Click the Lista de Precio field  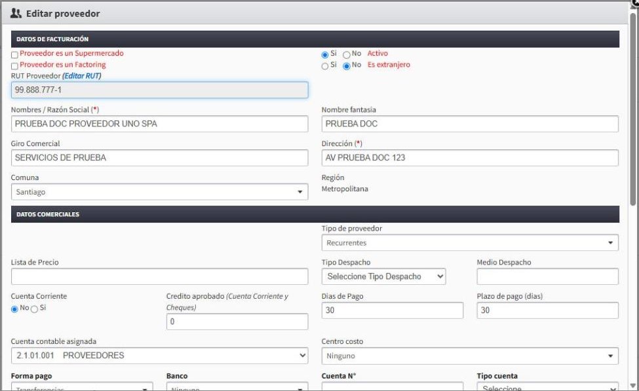[x=159, y=276]
